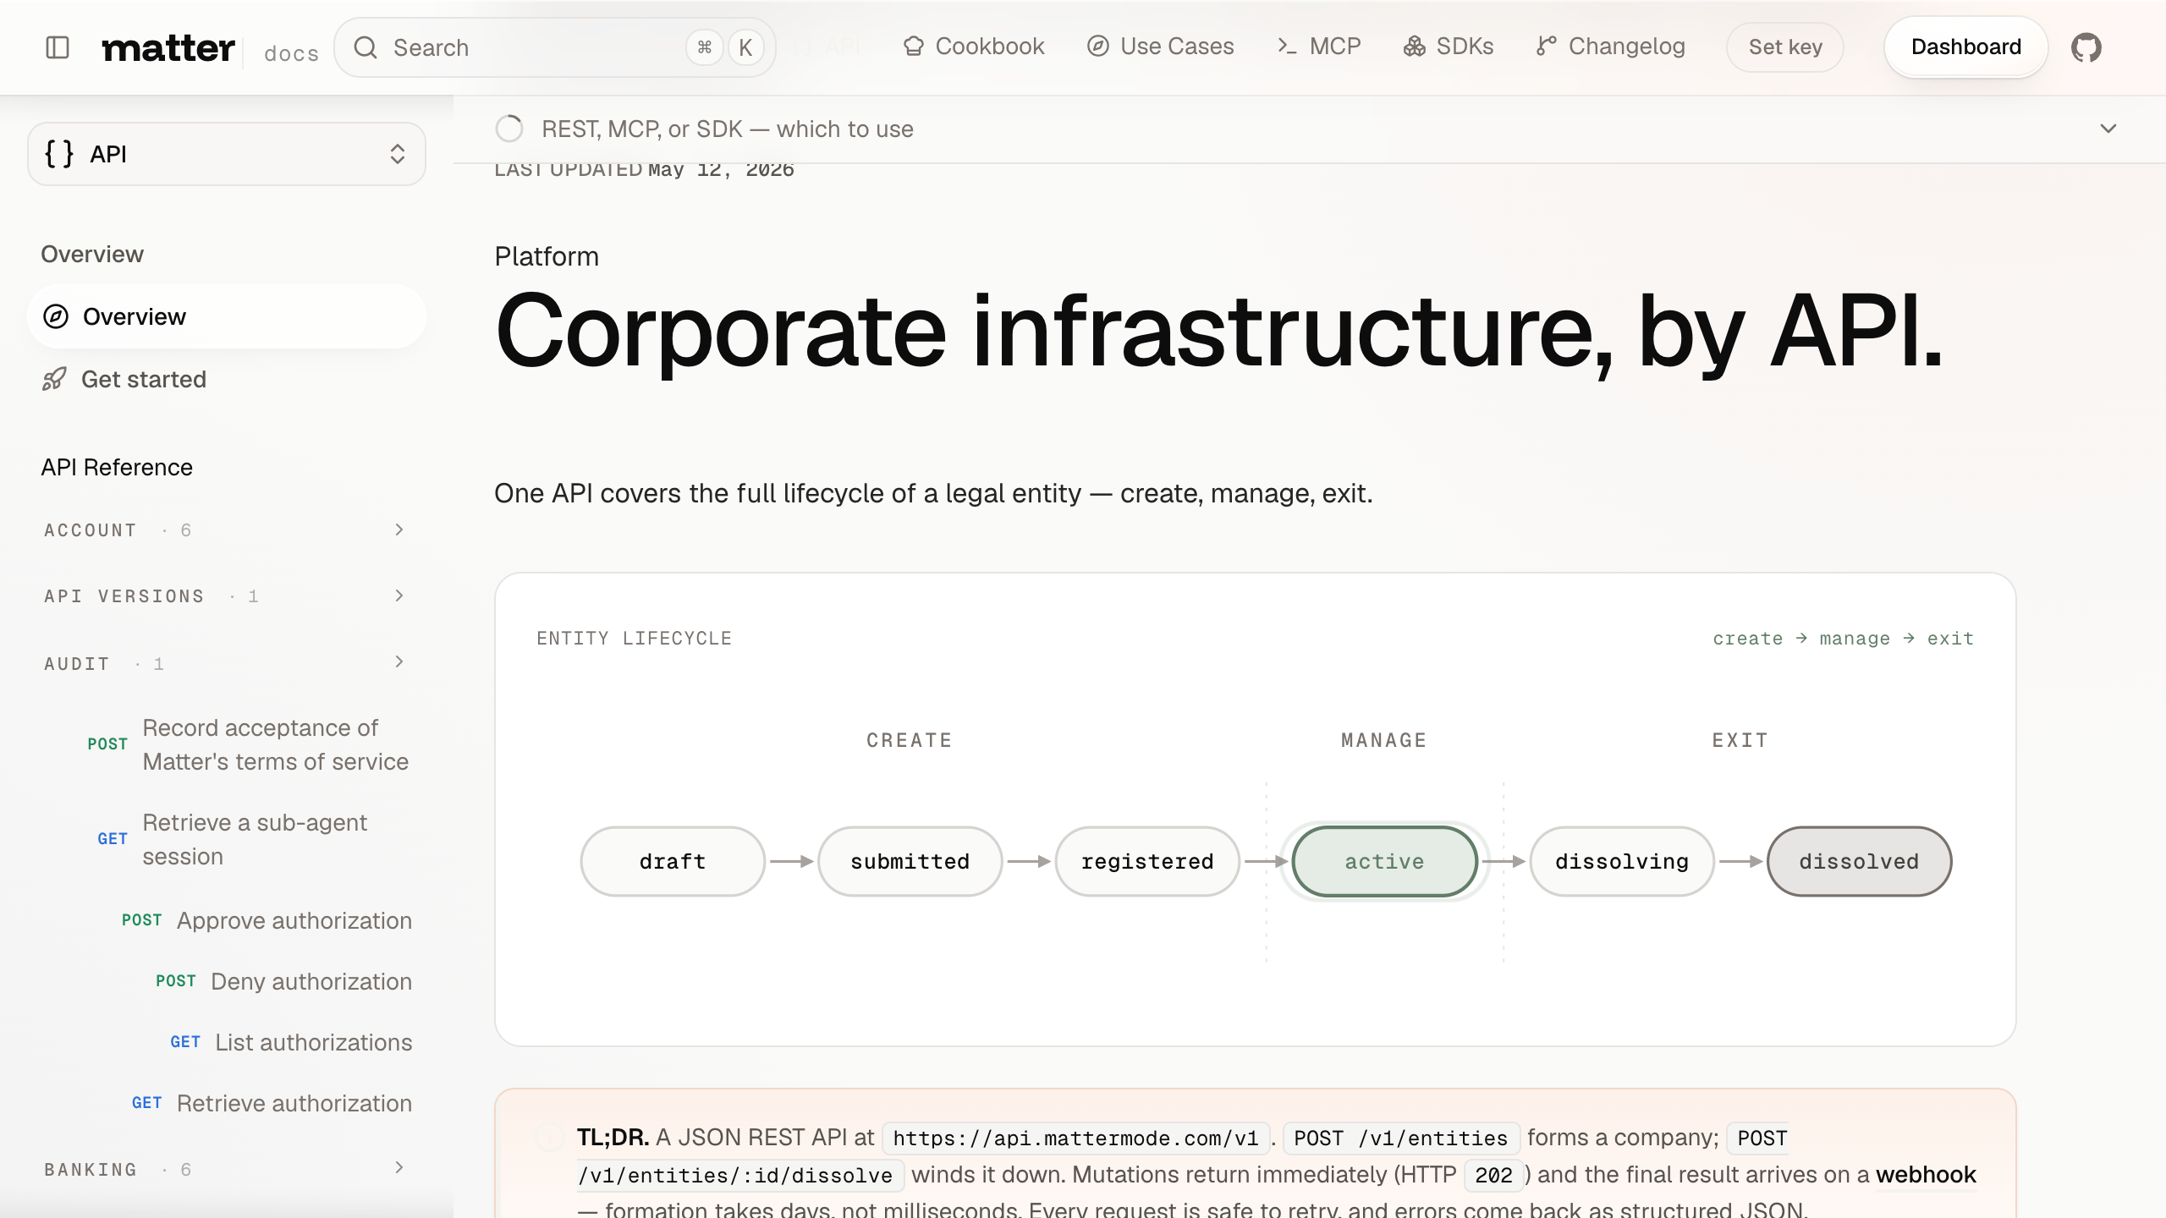This screenshot has height=1218, width=2166.
Task: Focus the Search input field
Action: (x=555, y=47)
